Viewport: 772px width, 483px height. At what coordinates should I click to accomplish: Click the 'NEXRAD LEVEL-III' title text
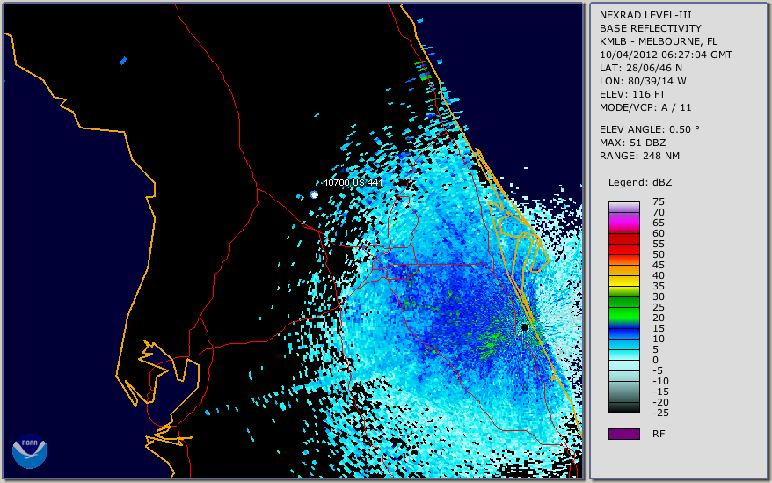[x=645, y=15]
